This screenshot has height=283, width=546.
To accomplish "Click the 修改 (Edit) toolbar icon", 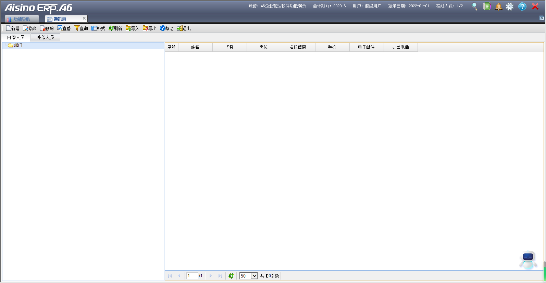I will tap(26, 28).
